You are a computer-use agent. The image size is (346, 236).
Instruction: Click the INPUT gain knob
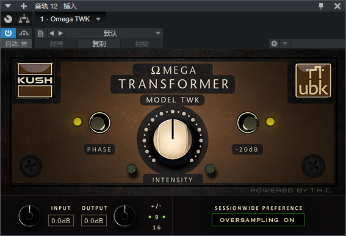click(x=29, y=216)
